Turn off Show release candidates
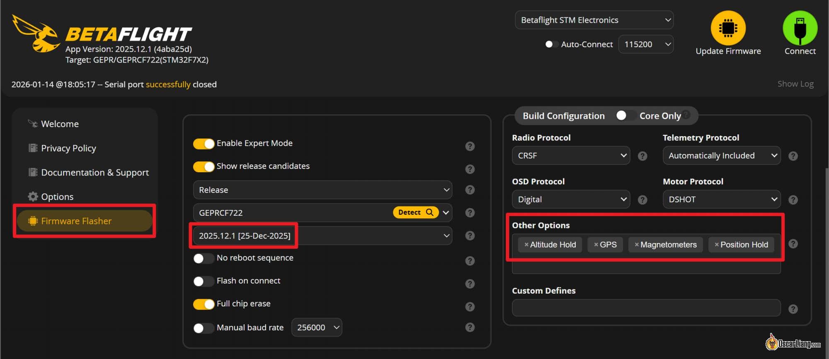 (204, 166)
